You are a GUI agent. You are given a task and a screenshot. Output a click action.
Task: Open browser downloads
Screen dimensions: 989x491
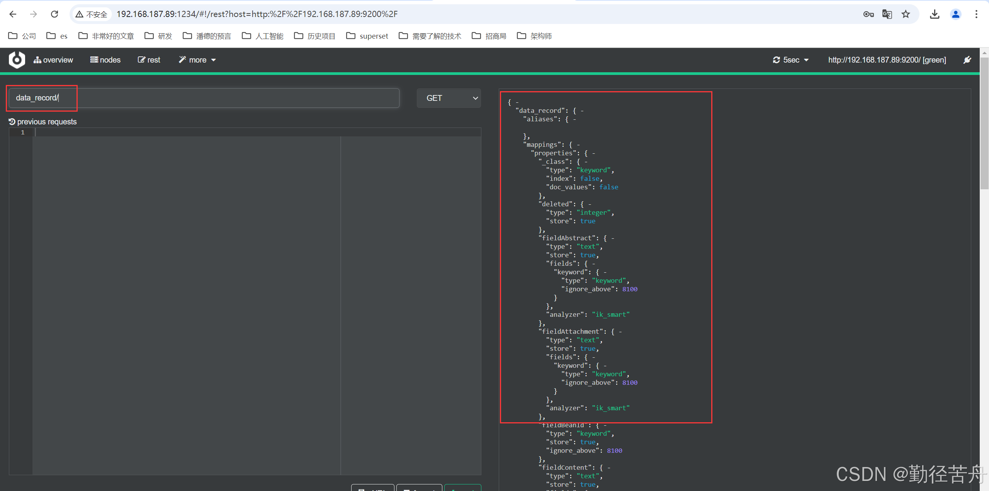(x=935, y=14)
